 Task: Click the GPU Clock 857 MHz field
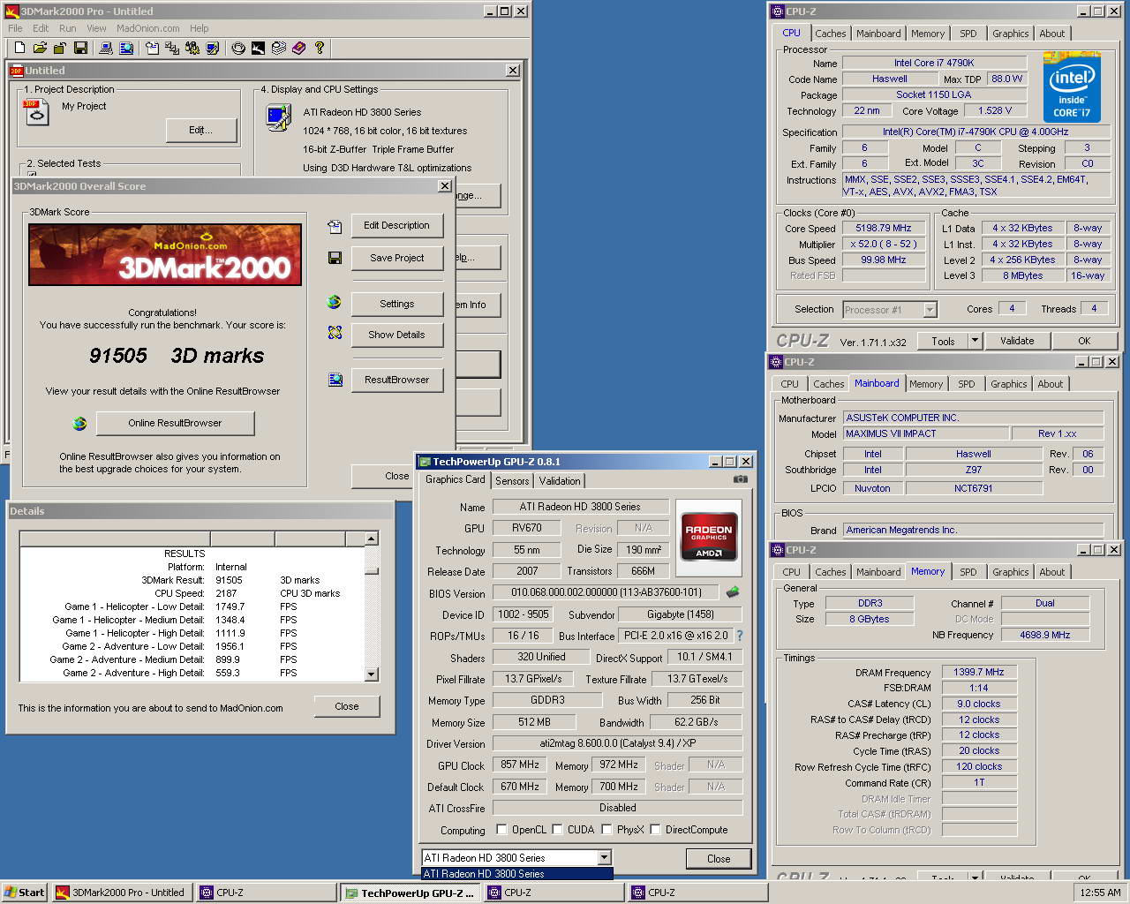519,765
